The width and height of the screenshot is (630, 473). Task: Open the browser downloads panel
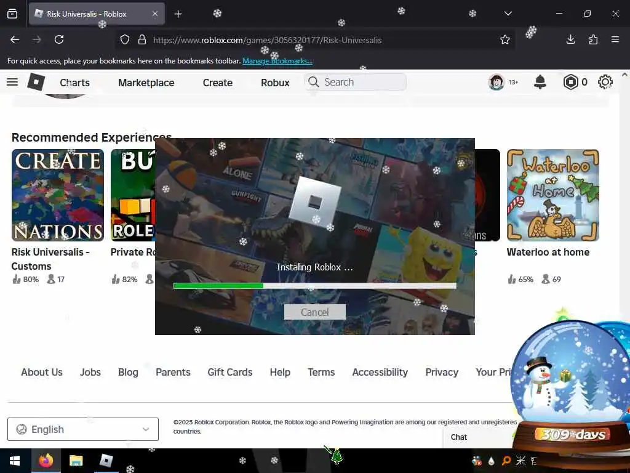point(570,39)
